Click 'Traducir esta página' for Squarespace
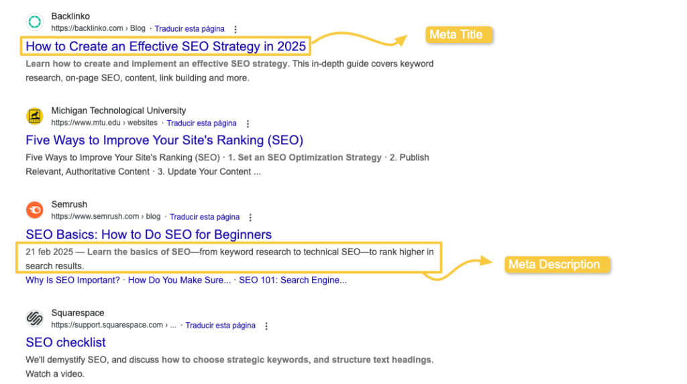 click(220, 326)
